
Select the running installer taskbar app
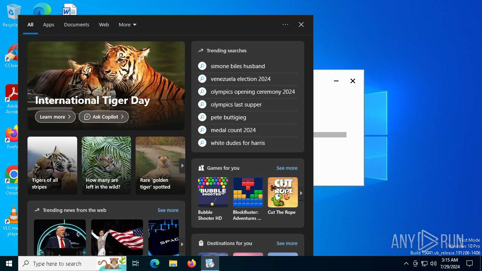[210, 263]
